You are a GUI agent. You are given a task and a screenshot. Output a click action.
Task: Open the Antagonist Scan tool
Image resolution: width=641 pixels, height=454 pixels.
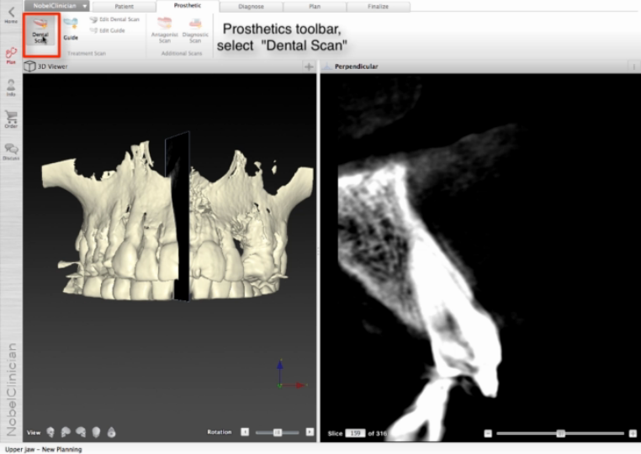pyautogui.click(x=165, y=29)
